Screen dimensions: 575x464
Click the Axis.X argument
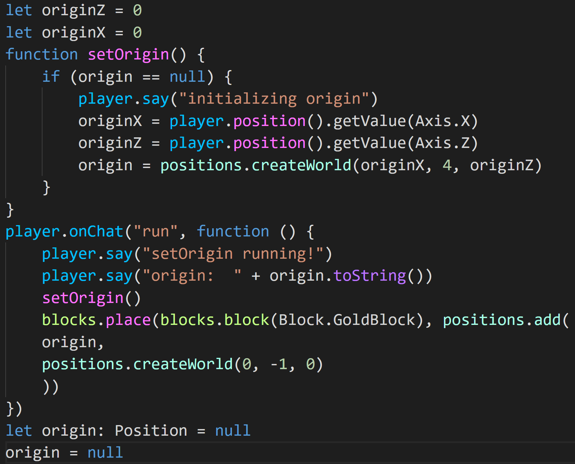443,120
